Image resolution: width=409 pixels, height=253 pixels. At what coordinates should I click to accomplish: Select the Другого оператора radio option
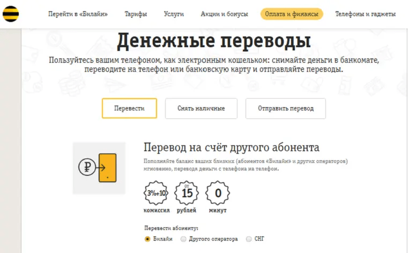[x=183, y=239]
